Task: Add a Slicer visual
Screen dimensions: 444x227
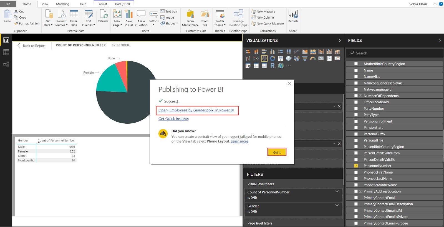Action: click(248, 66)
